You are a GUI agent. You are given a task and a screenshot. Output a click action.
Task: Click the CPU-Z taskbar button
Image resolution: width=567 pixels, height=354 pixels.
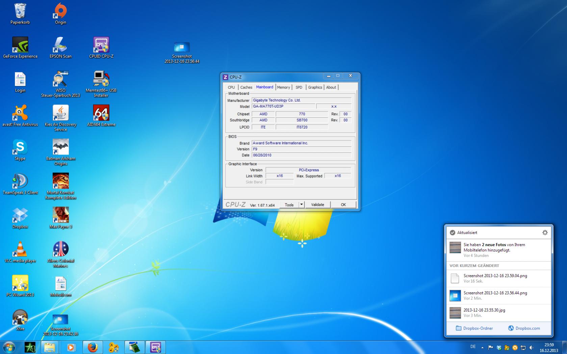(x=156, y=347)
